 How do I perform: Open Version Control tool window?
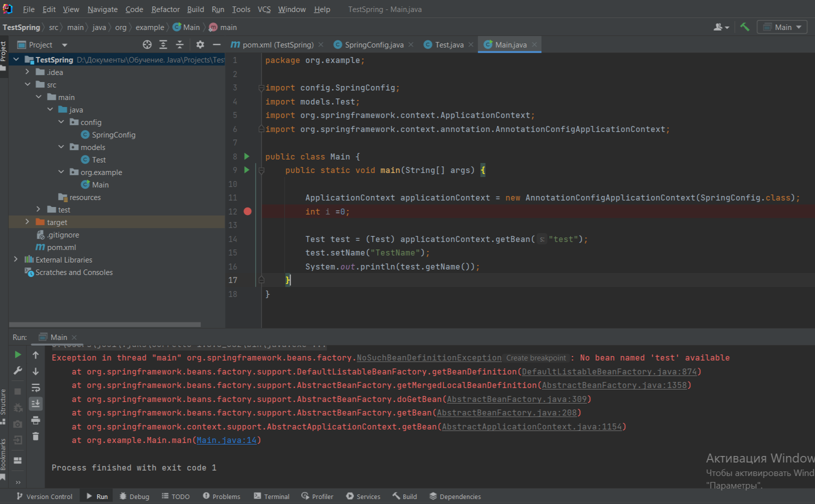point(45,496)
